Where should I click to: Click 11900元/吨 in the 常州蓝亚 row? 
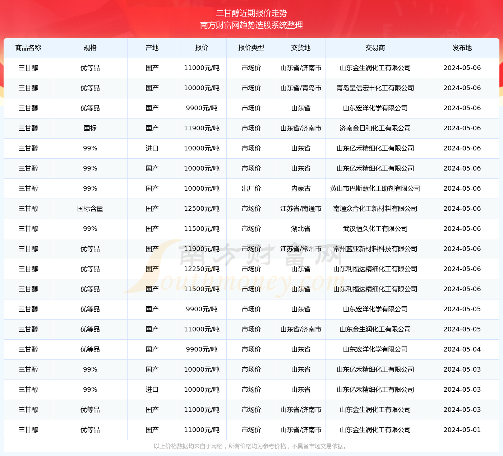tap(202, 249)
